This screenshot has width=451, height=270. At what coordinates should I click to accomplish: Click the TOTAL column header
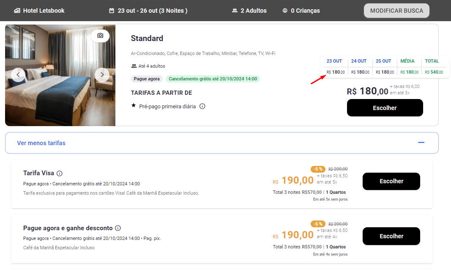(x=432, y=61)
